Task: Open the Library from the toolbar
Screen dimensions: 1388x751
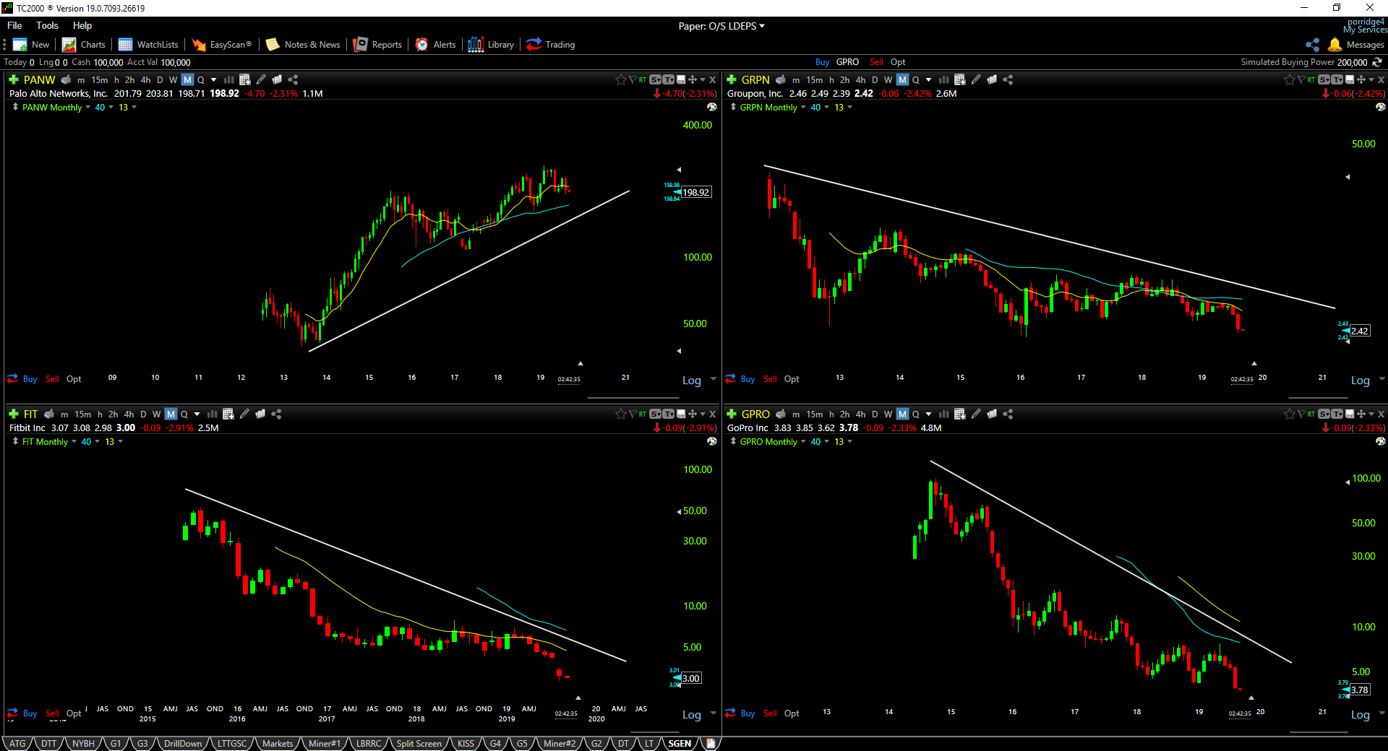Action: 491,45
